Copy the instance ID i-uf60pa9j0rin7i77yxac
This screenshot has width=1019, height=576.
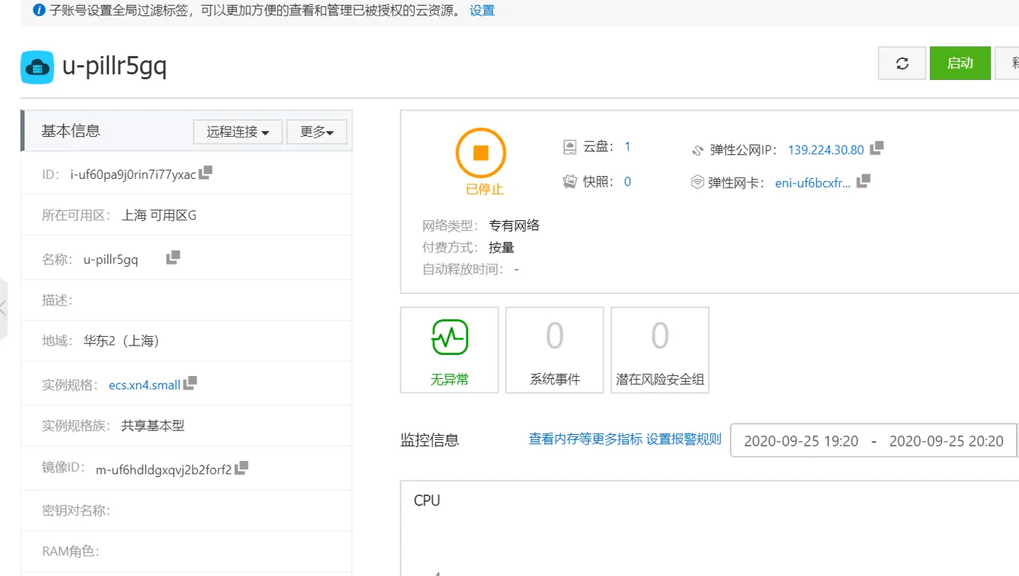[x=205, y=171]
